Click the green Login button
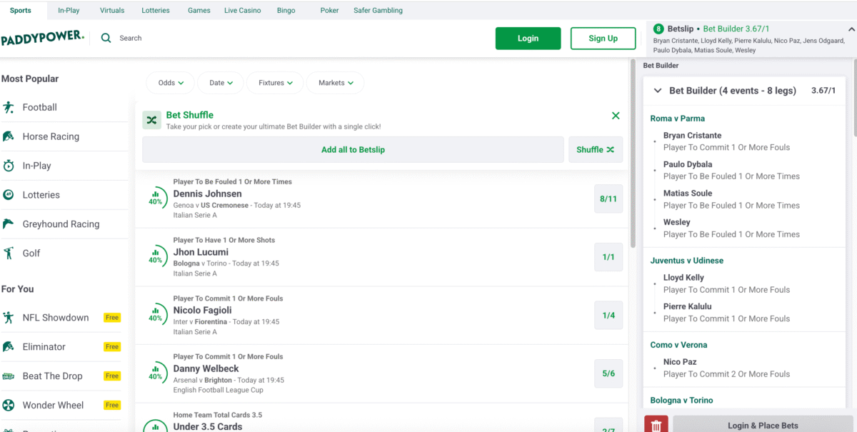Screen dimensions: 857x432 (528, 39)
